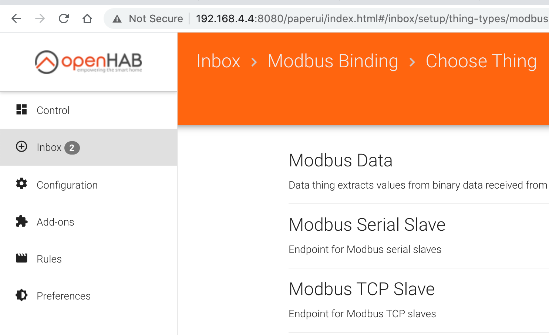Click the openHAB logo
This screenshot has height=335, width=549.
[88, 62]
